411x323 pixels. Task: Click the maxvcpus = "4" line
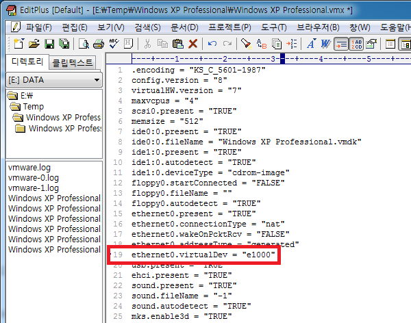pos(165,101)
